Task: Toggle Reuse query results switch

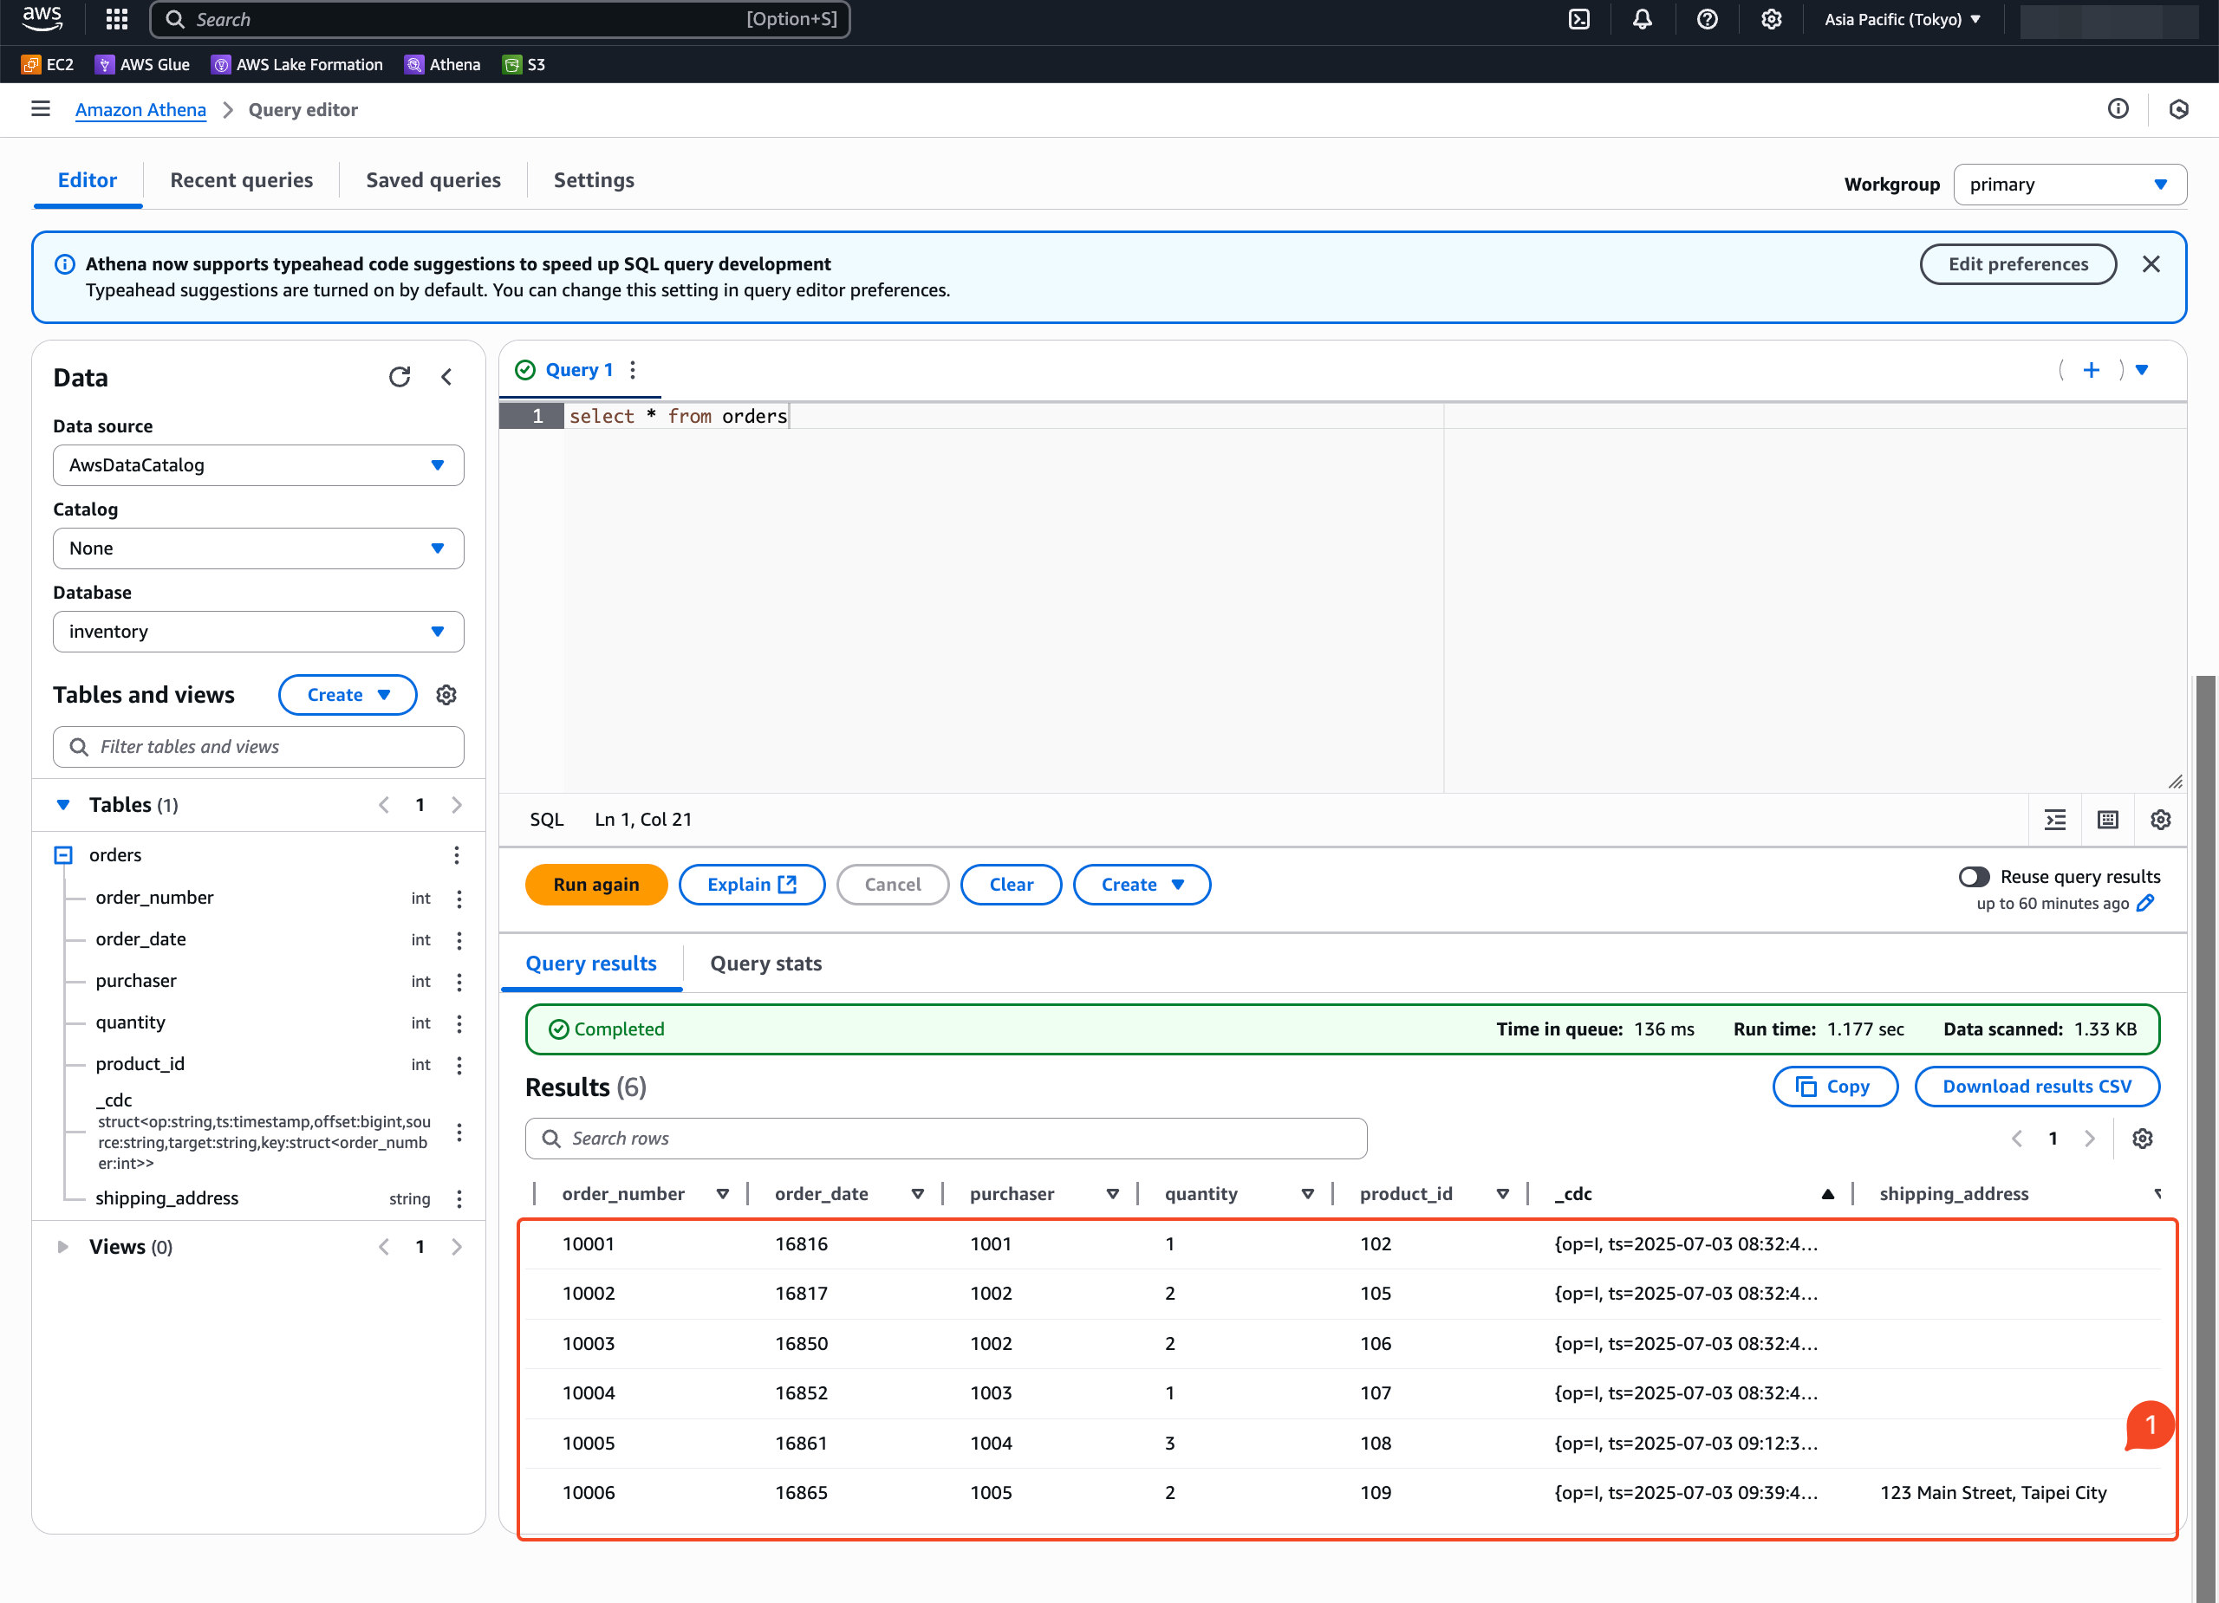Action: [1974, 876]
